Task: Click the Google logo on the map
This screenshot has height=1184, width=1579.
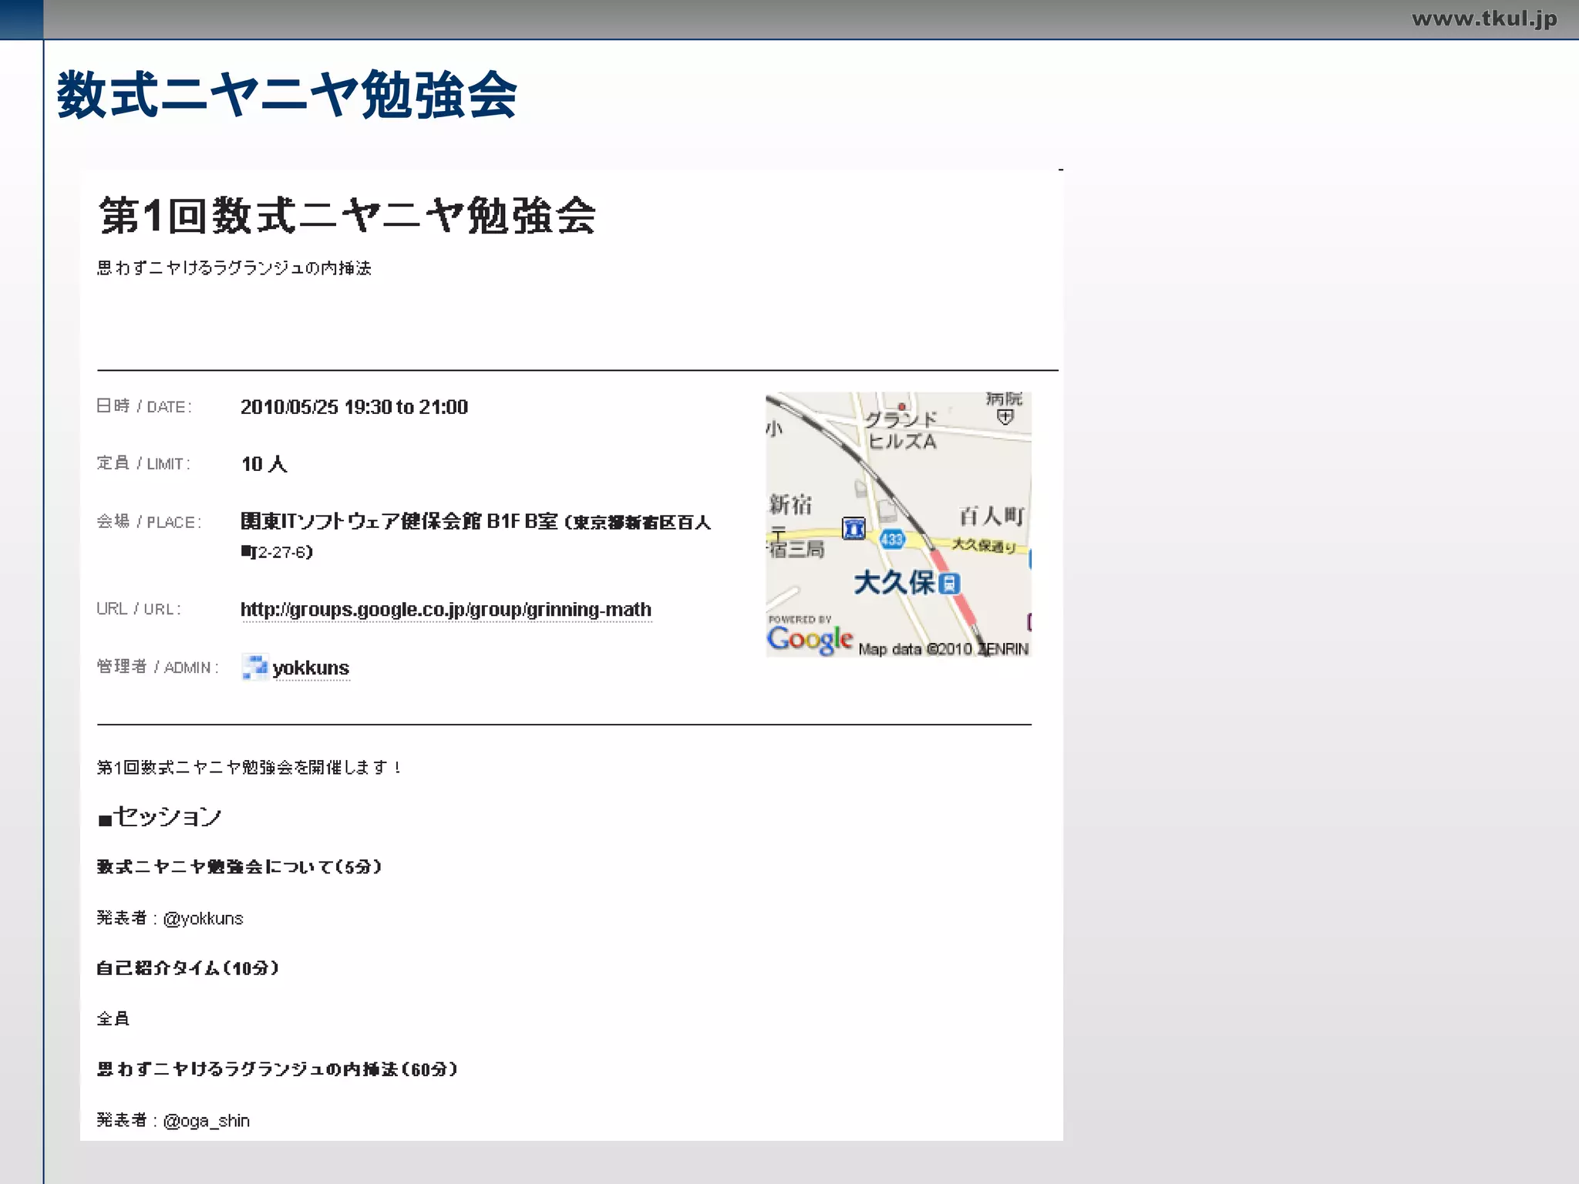Action: point(810,639)
